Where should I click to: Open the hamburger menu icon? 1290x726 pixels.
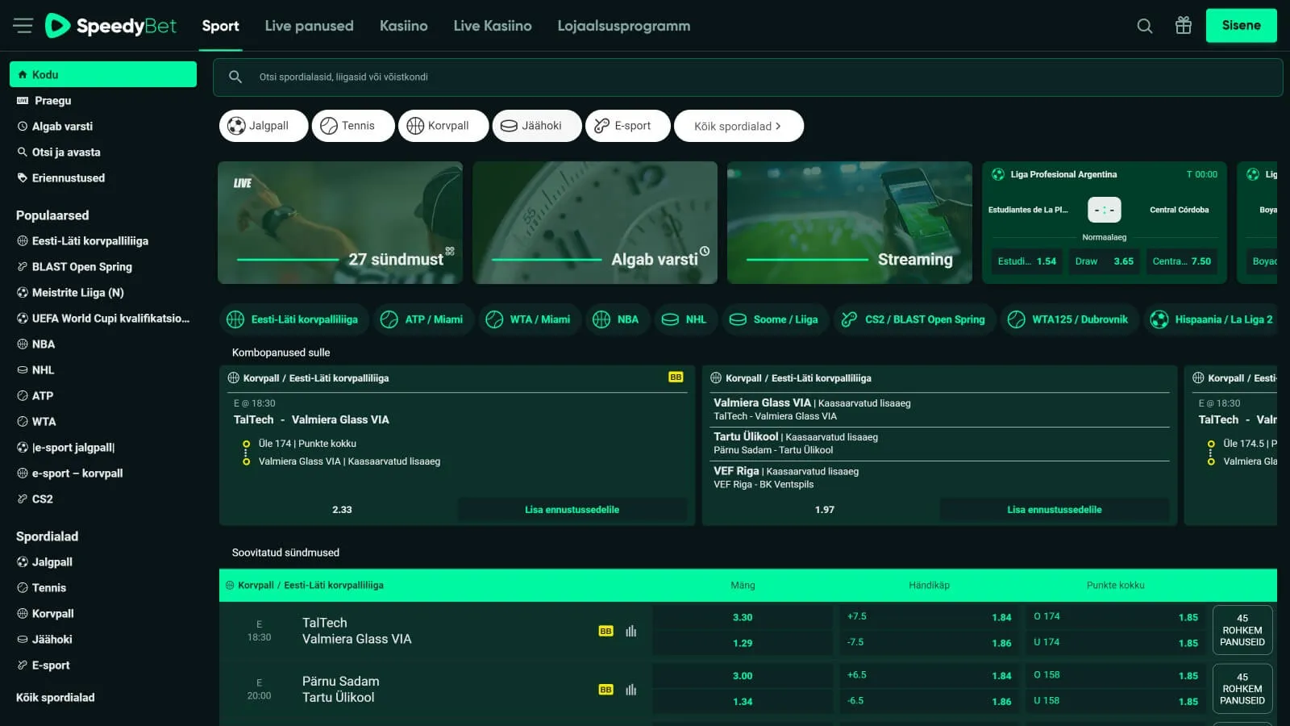tap(23, 26)
